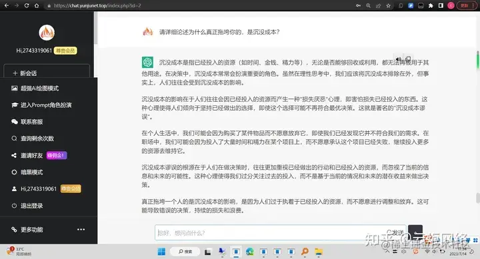Viewport: 480px width, 259px height.
Task: Launch Microsoft Edge from the taskbar
Action: [x=250, y=252]
